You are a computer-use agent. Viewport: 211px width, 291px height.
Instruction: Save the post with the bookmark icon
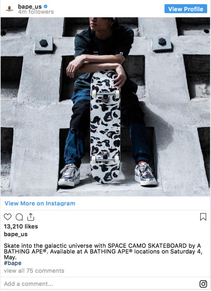coord(203,217)
